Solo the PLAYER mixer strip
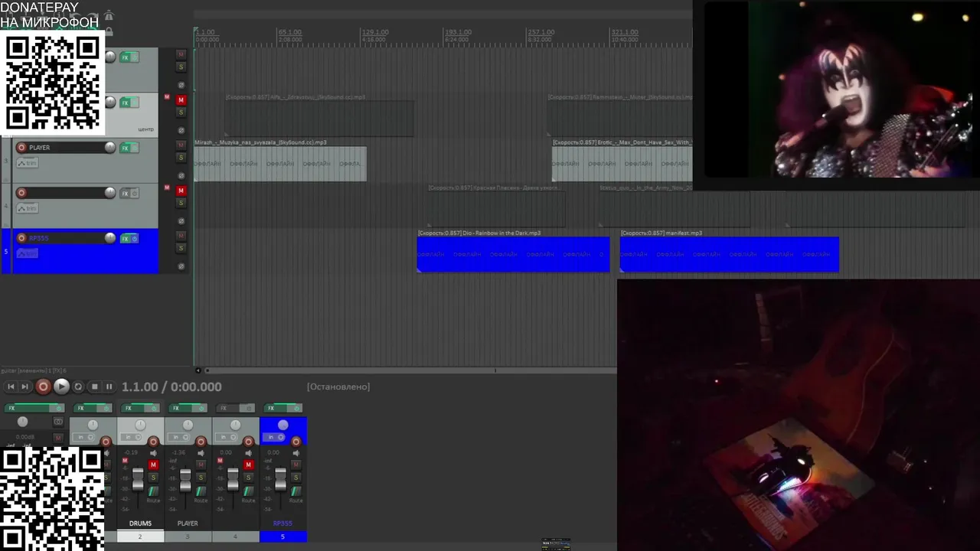Screen dimensions: 980x551 click(201, 477)
